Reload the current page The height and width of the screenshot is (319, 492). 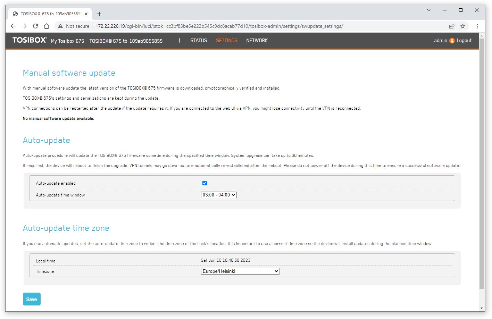[x=35, y=26]
